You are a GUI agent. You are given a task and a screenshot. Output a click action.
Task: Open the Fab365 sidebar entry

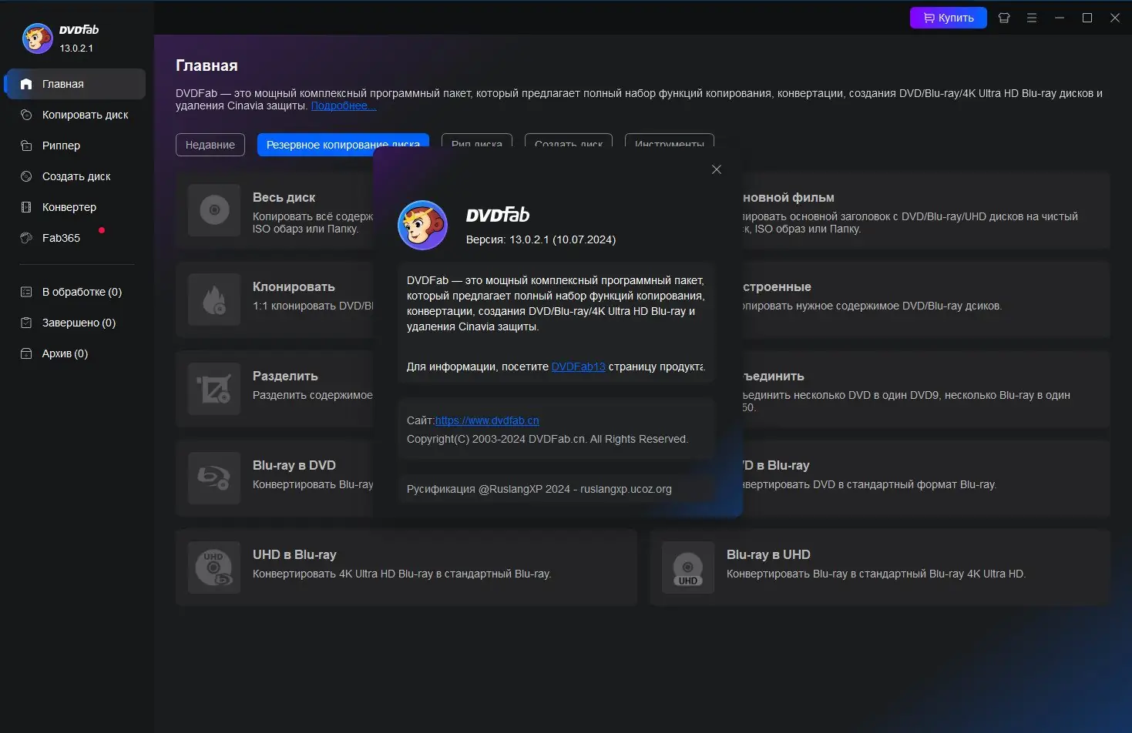click(x=76, y=238)
